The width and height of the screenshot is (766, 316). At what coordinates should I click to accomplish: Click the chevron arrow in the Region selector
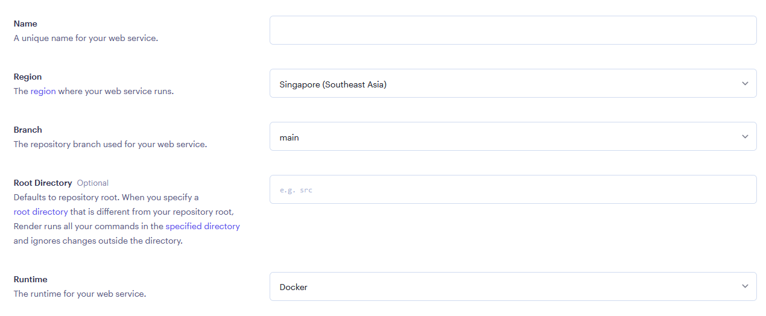click(x=745, y=84)
